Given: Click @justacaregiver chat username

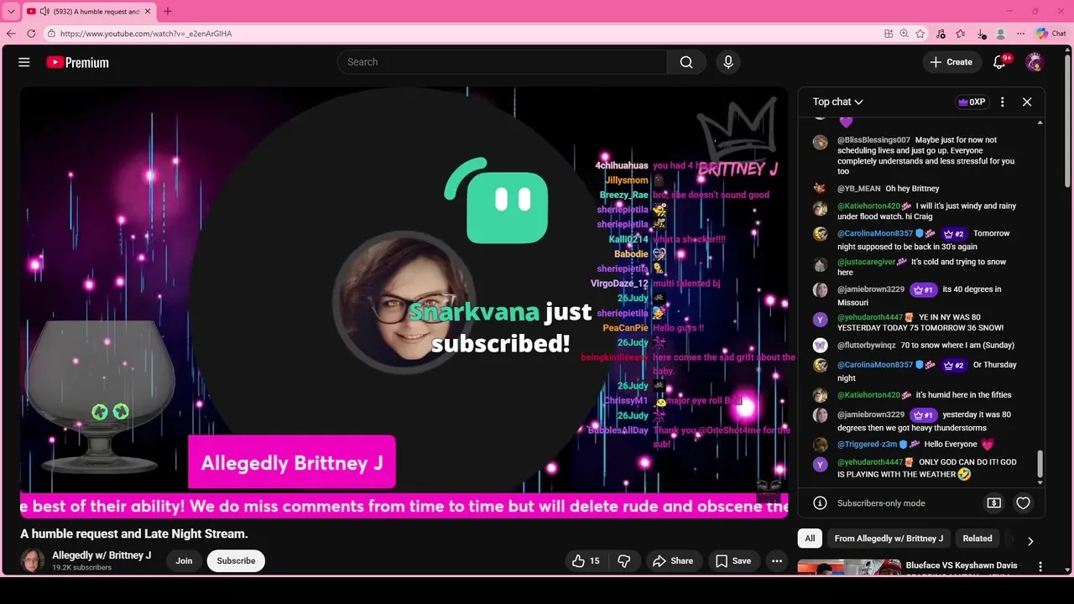Looking at the screenshot, I should 866,262.
